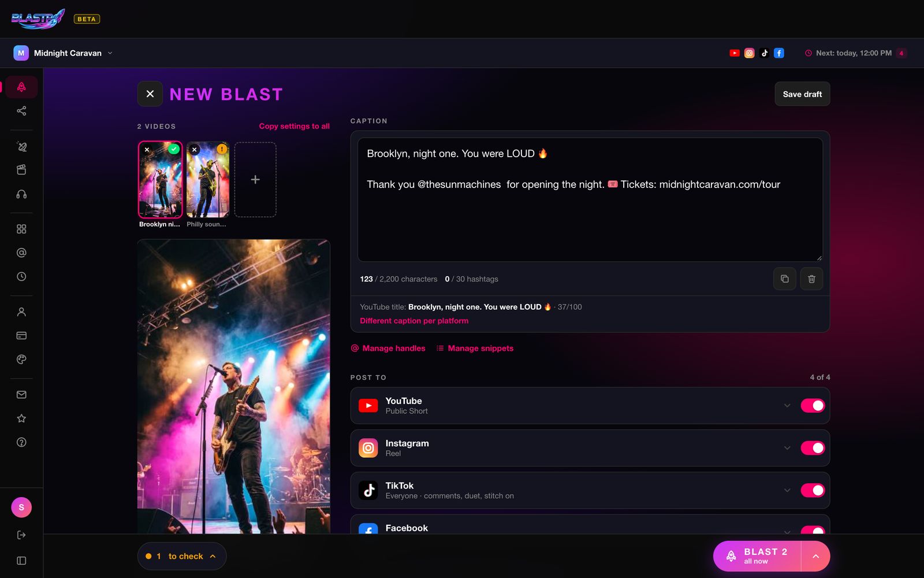Disable the YouTube posting toggle
The height and width of the screenshot is (578, 924).
click(x=813, y=406)
